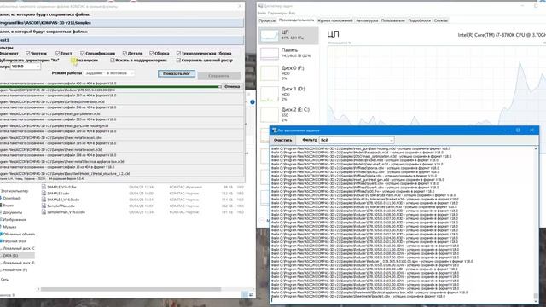Select the Диск 1 (D:) graph thumbnail
This screenshot has height=307, width=546.
pyautogui.click(x=270, y=94)
